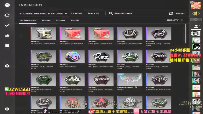Open the inventory crate sidebar icon
This screenshot has height=114, width=203.
[x=7, y=35]
